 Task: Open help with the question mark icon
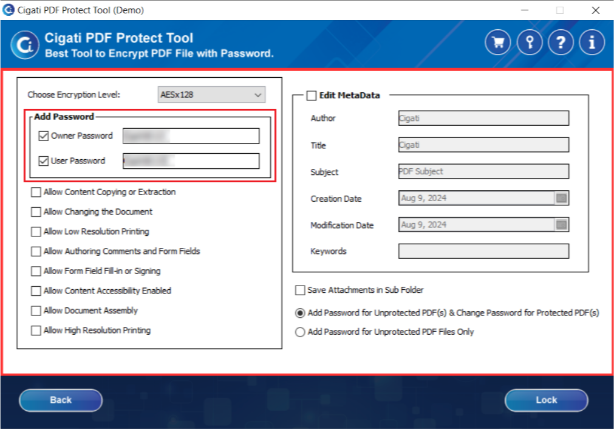click(x=561, y=43)
